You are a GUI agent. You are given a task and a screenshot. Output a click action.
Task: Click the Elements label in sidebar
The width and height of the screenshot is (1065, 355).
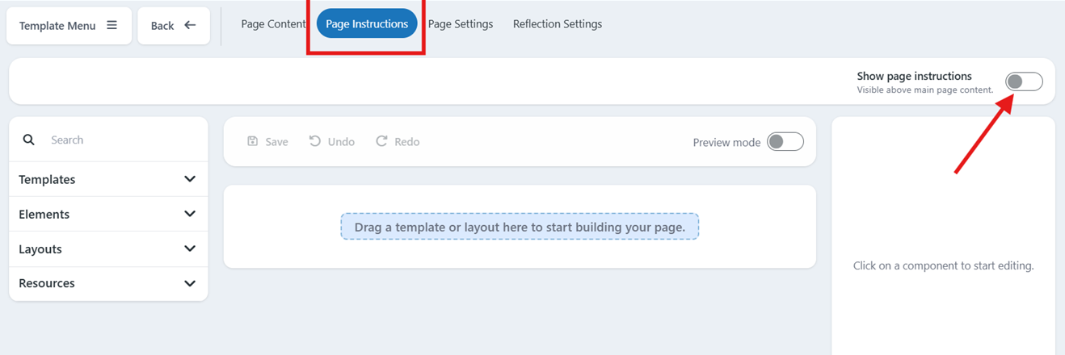44,214
